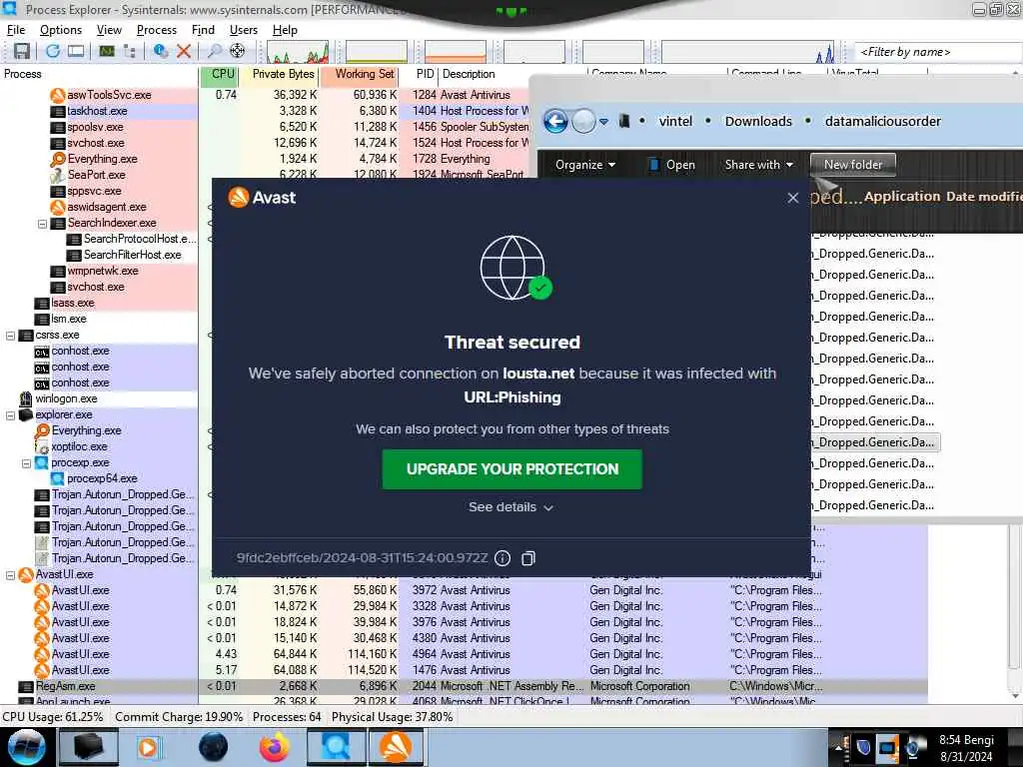The height and width of the screenshot is (767, 1023).
Task: Select the procexp64.exe process
Action: point(102,478)
